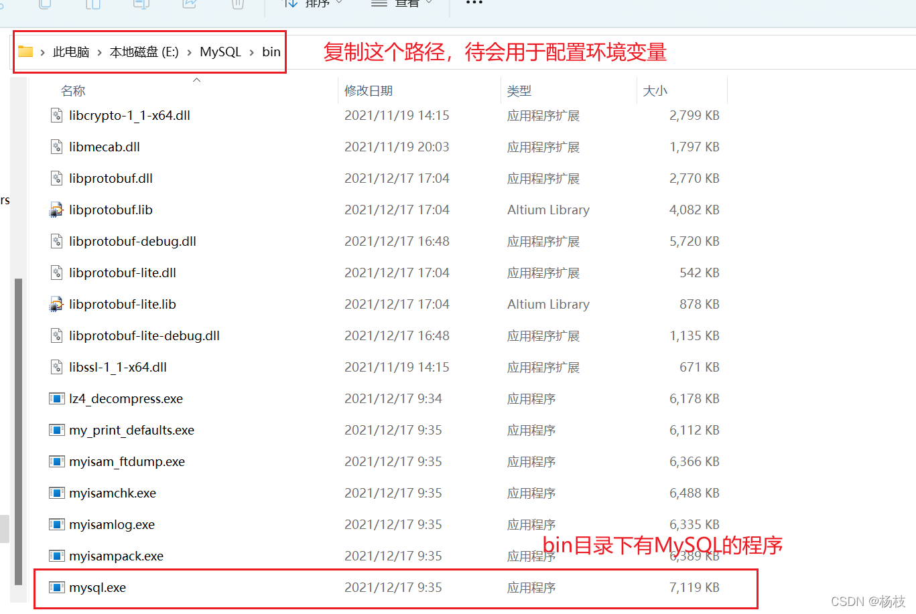Click the navigation pane vertical scrollbar thumb

[18, 432]
